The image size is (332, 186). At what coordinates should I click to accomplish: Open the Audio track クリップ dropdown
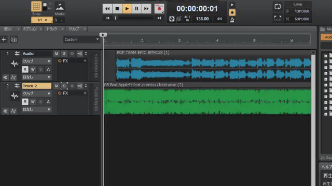coord(37,61)
